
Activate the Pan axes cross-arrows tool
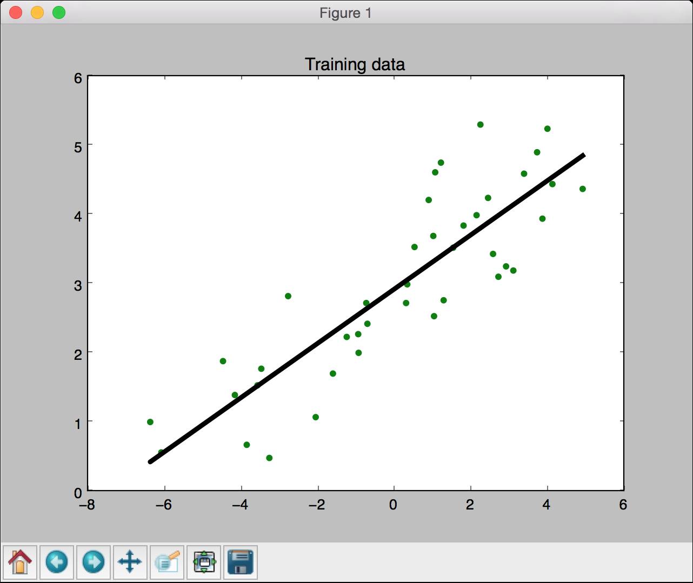click(130, 562)
